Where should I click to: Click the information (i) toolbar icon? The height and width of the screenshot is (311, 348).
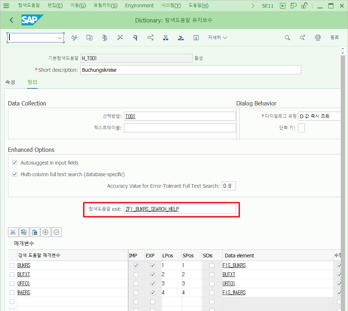point(196,37)
